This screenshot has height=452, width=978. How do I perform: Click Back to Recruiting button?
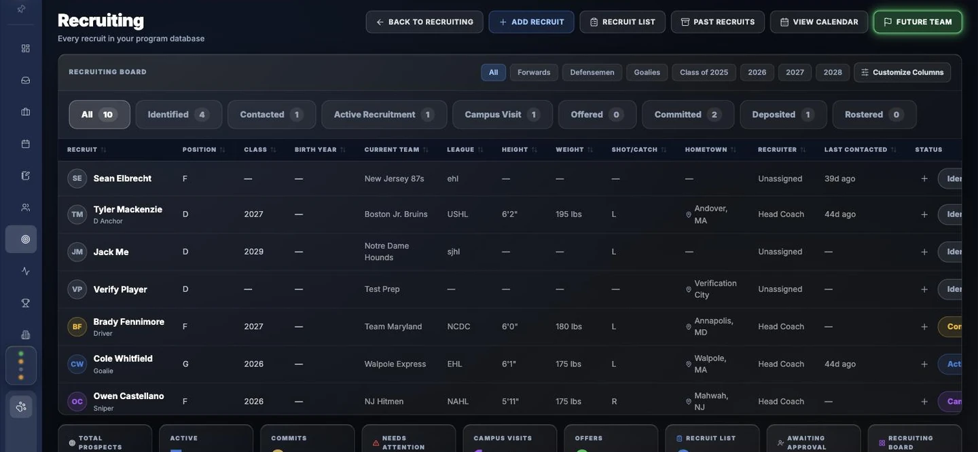[424, 22]
